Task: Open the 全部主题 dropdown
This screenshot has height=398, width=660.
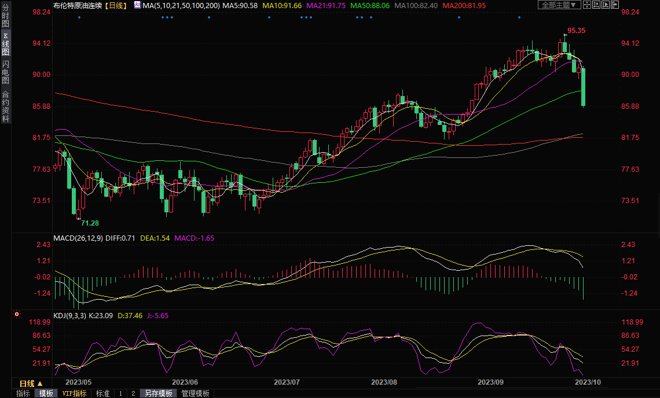Action: (x=559, y=5)
